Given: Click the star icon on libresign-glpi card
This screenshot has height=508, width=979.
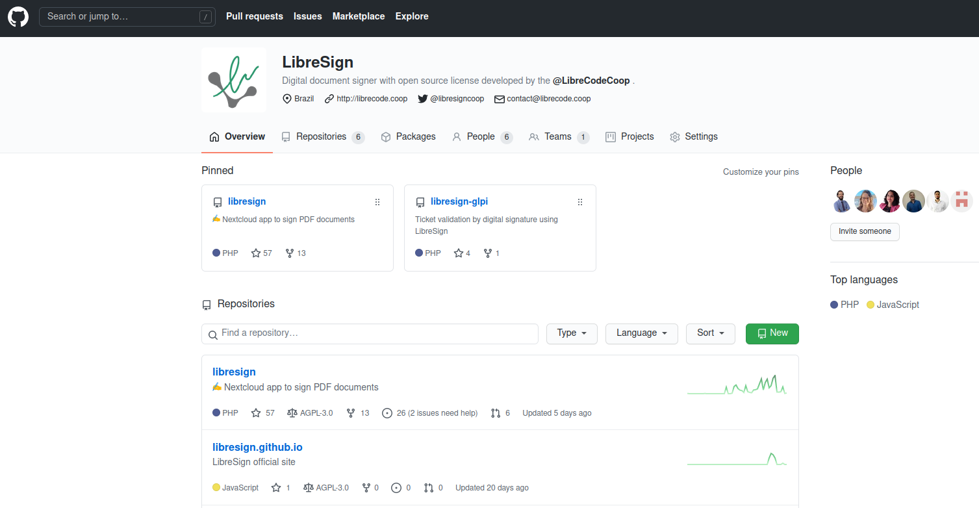Looking at the screenshot, I should coord(459,253).
